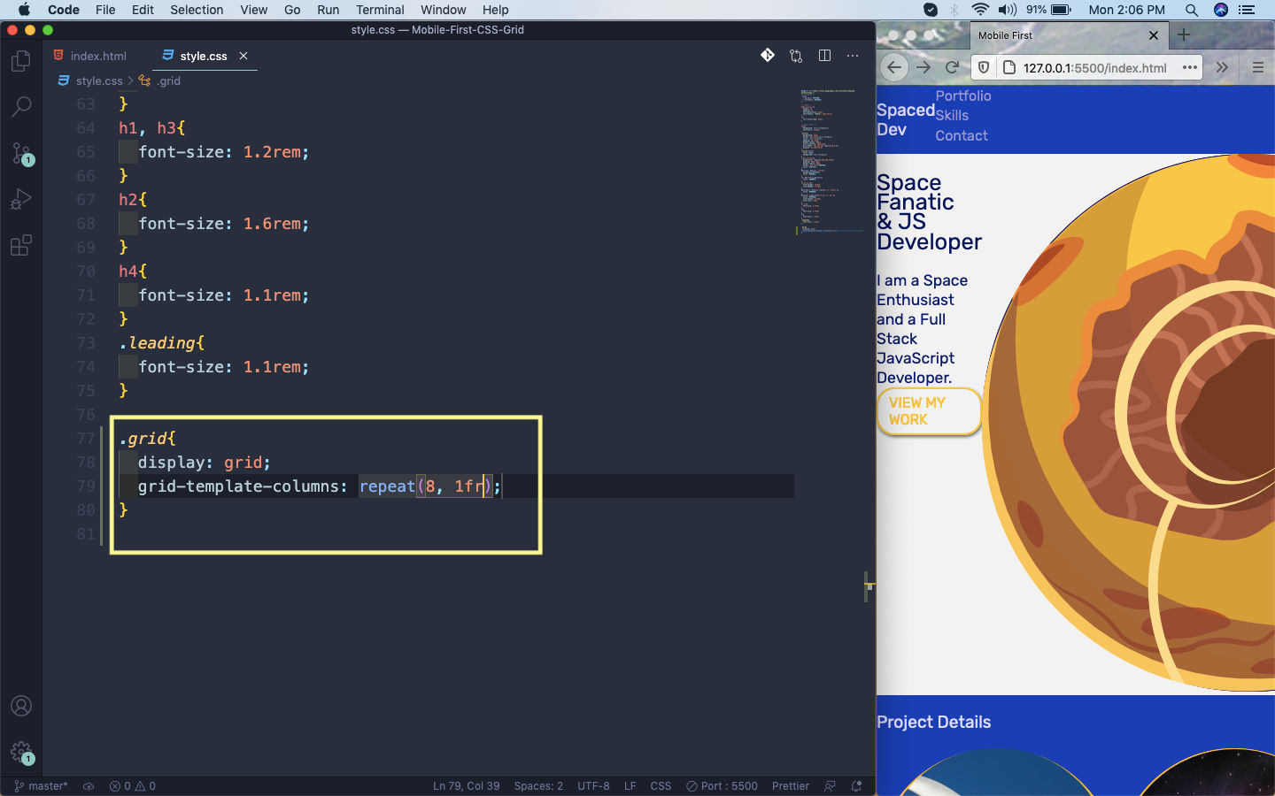
Task: Change indentation via Spaces: 2
Action: [538, 785]
